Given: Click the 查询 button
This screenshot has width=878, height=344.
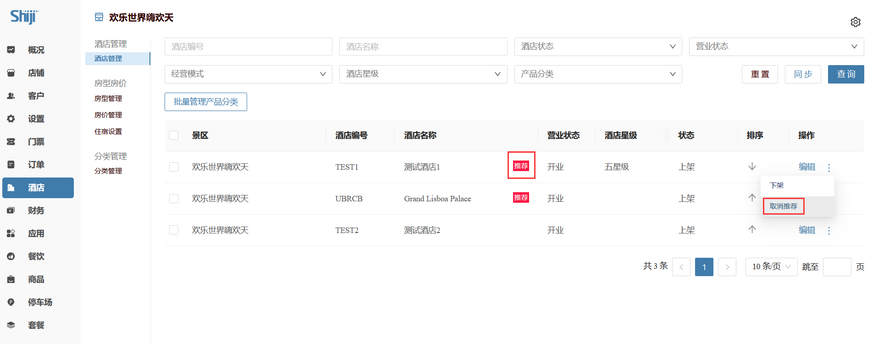Looking at the screenshot, I should [845, 74].
